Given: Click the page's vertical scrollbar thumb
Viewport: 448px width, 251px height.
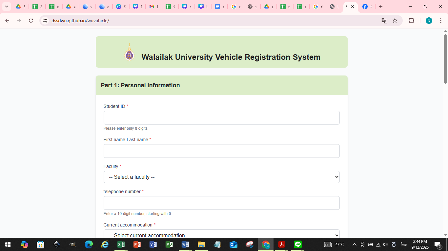Looking at the screenshot, I should click(x=445, y=59).
